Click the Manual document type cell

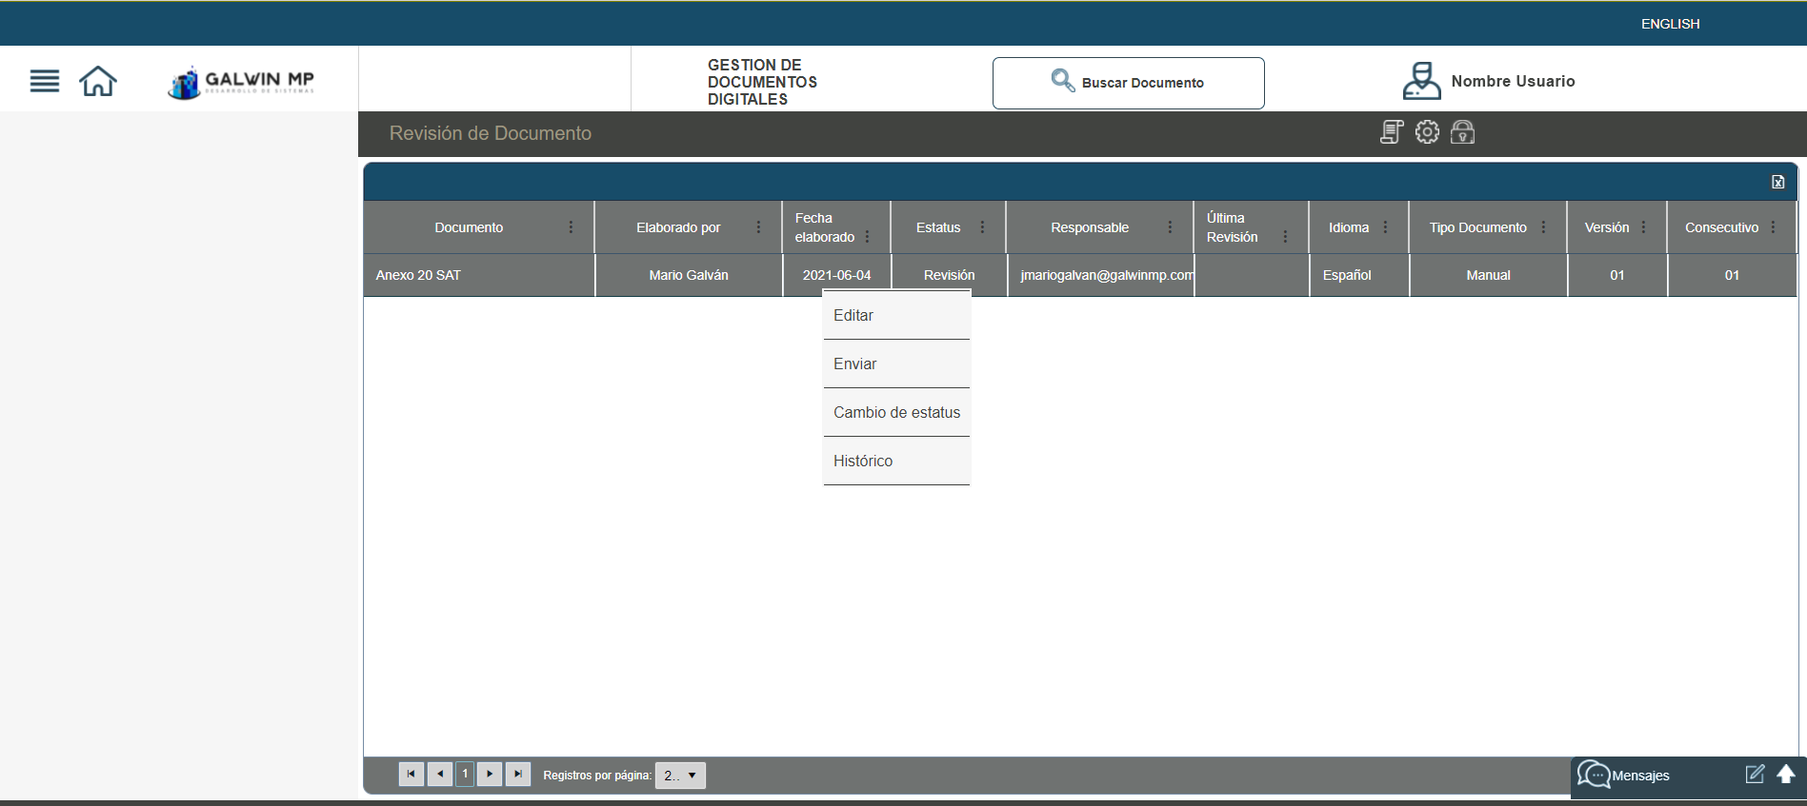[x=1488, y=275]
